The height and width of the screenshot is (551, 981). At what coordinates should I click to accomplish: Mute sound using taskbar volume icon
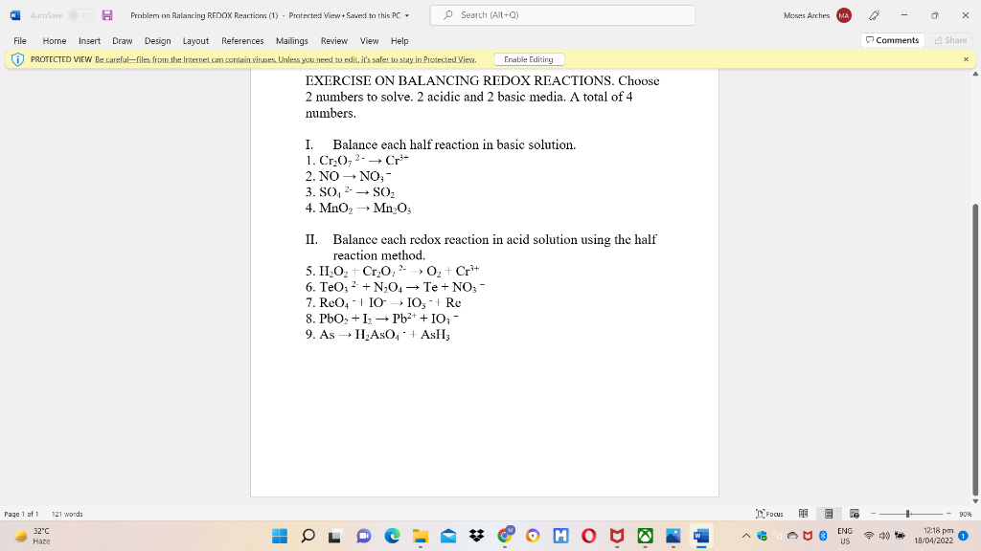pyautogui.click(x=882, y=537)
